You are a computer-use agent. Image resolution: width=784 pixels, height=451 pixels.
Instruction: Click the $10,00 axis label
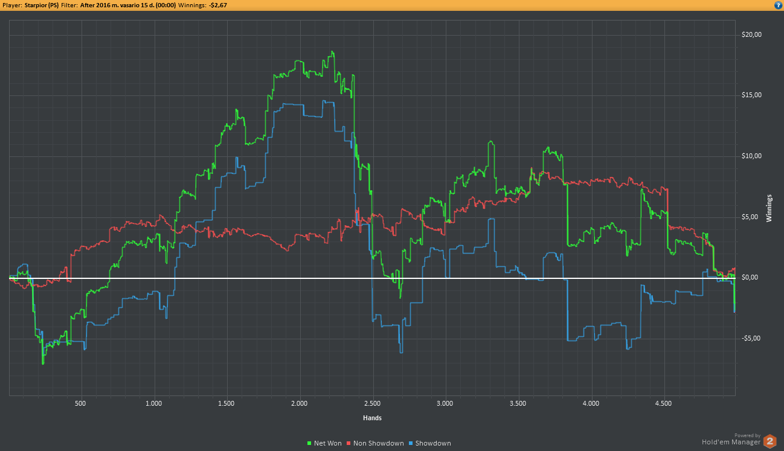[751, 156]
